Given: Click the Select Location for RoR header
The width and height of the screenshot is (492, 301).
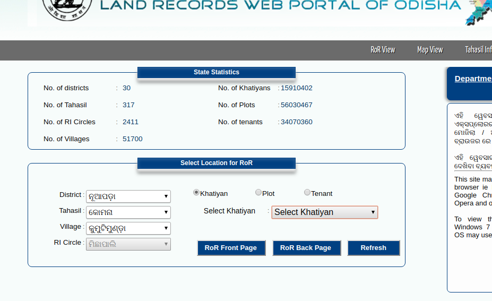Looking at the screenshot, I should [x=216, y=163].
